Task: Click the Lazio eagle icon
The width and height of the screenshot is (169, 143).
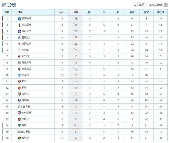Action: (x=20, y=50)
